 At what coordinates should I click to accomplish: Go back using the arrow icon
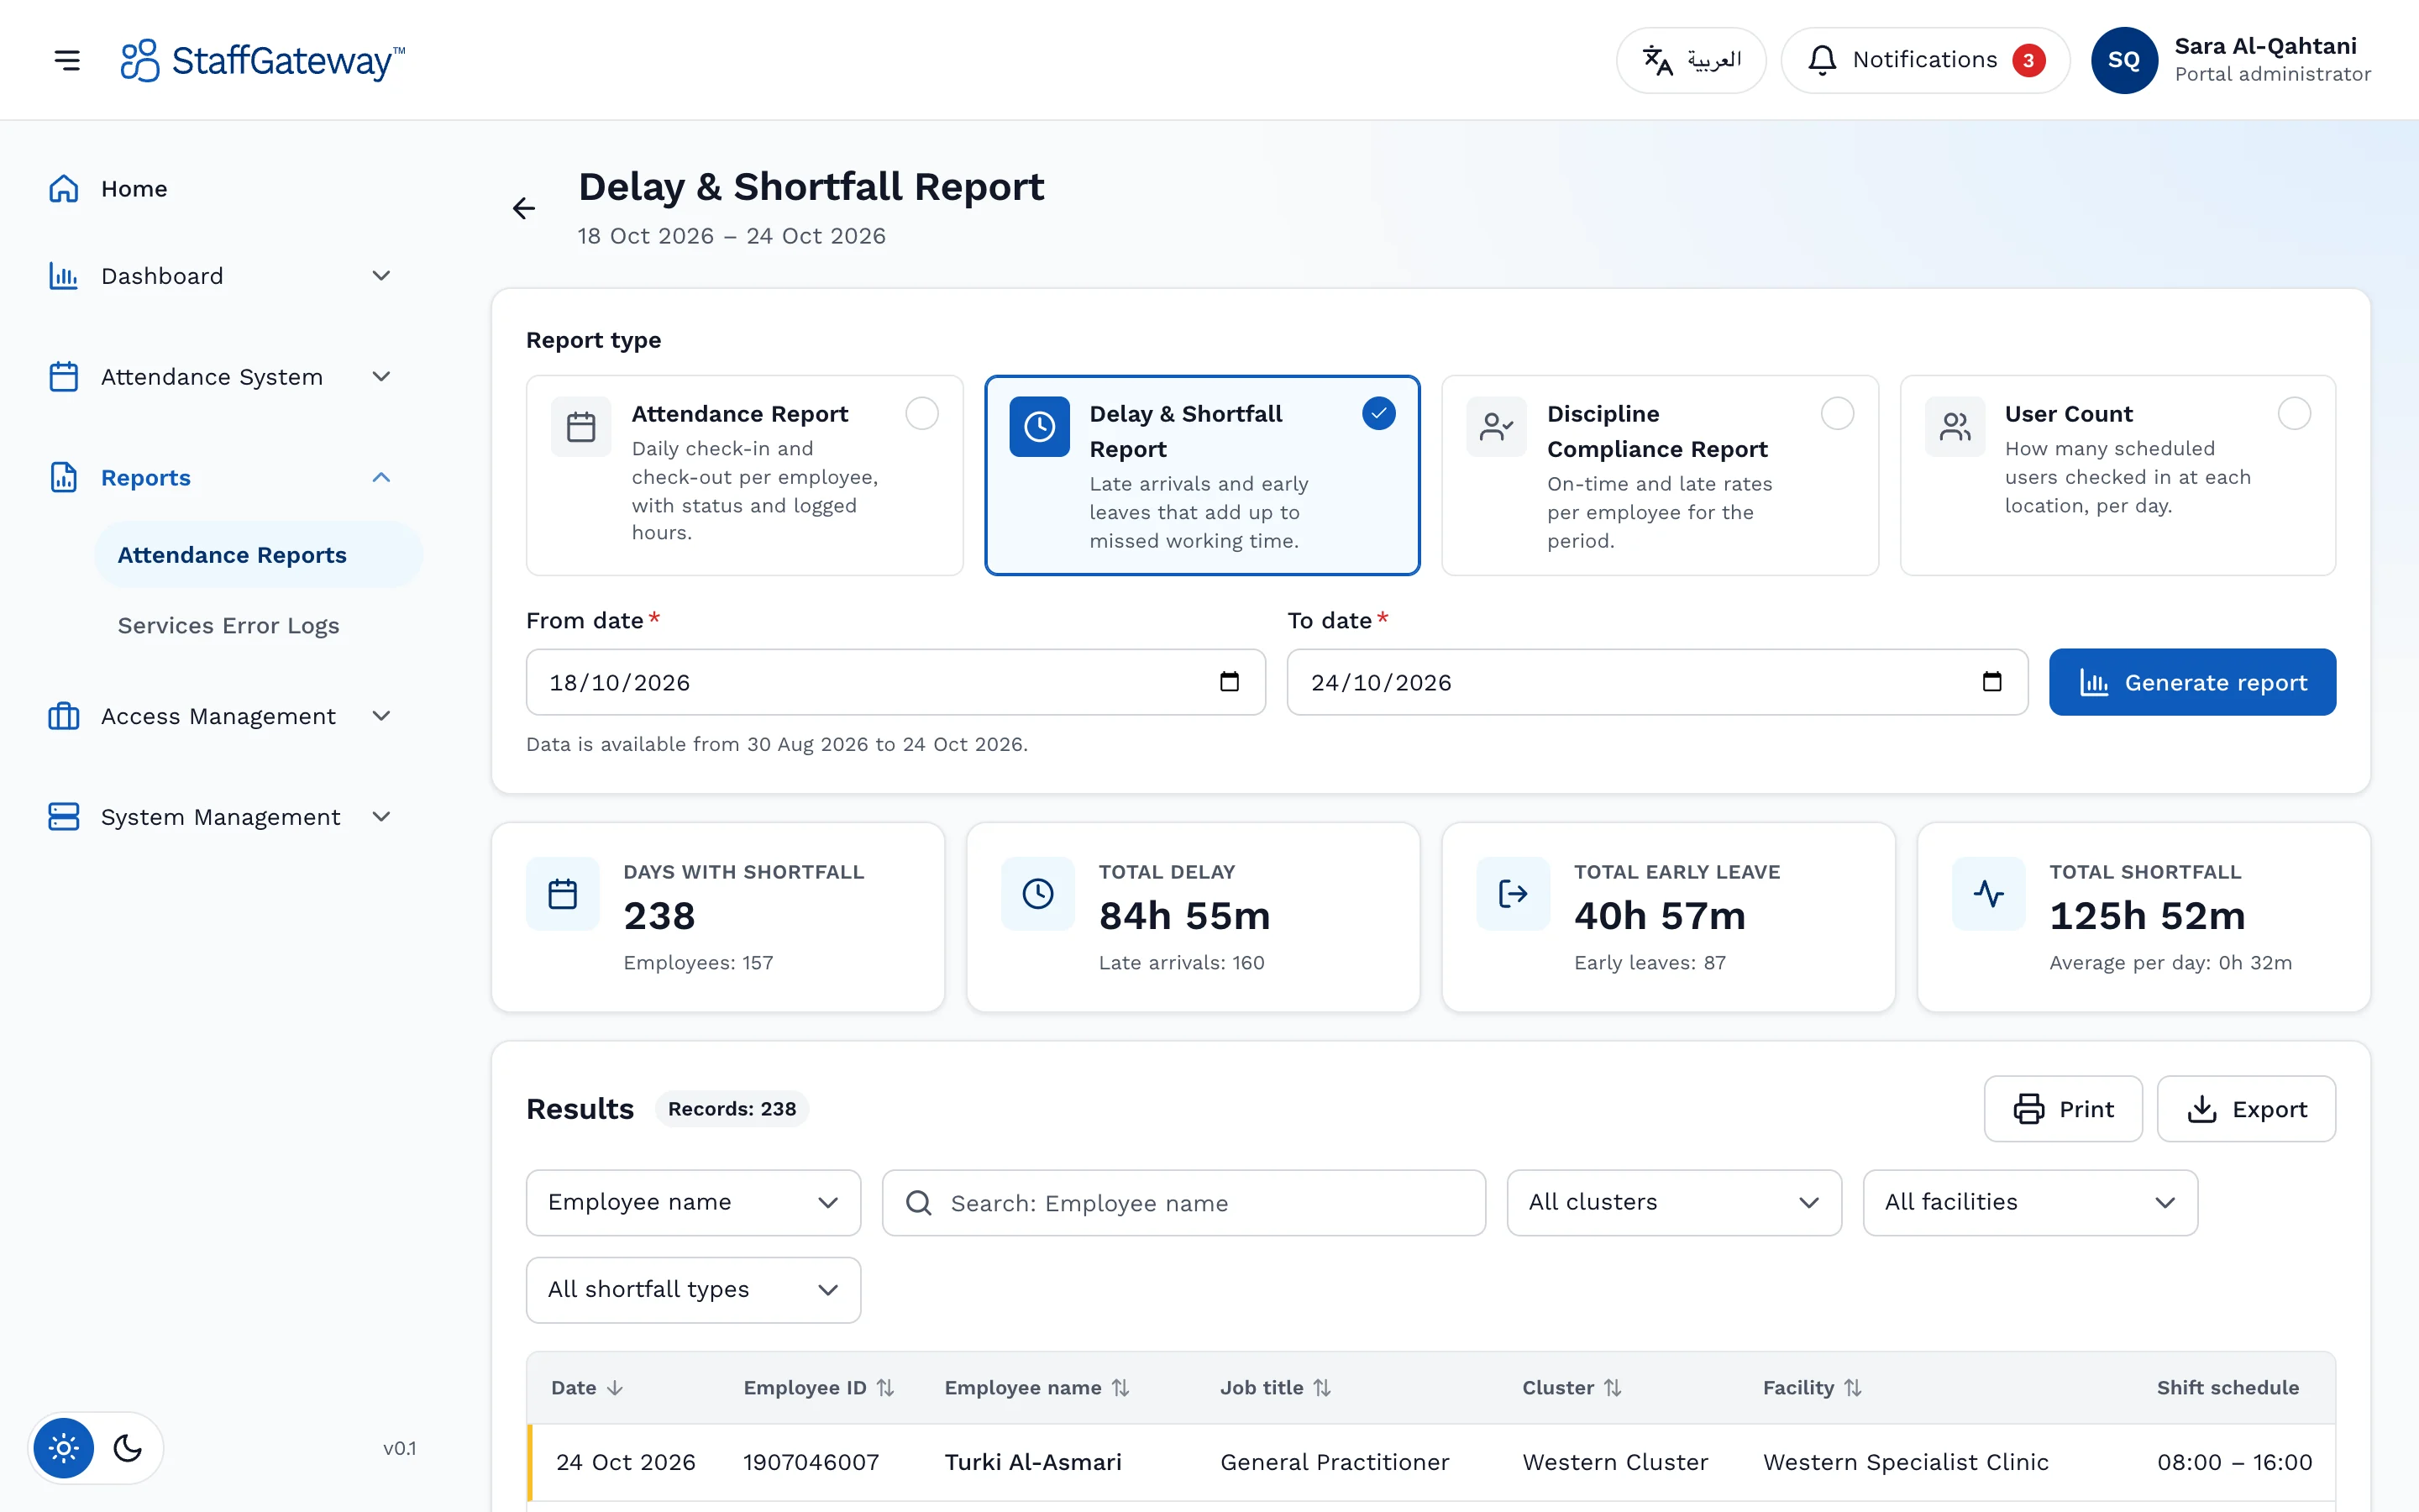[524, 208]
